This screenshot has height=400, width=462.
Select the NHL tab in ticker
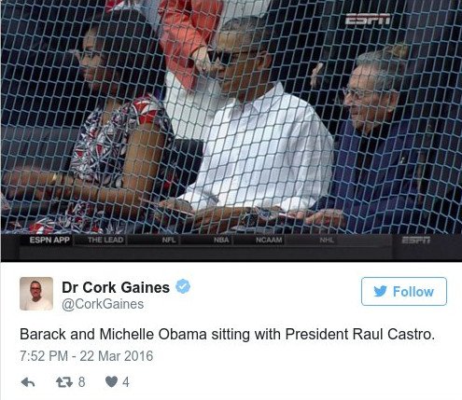tap(327, 240)
